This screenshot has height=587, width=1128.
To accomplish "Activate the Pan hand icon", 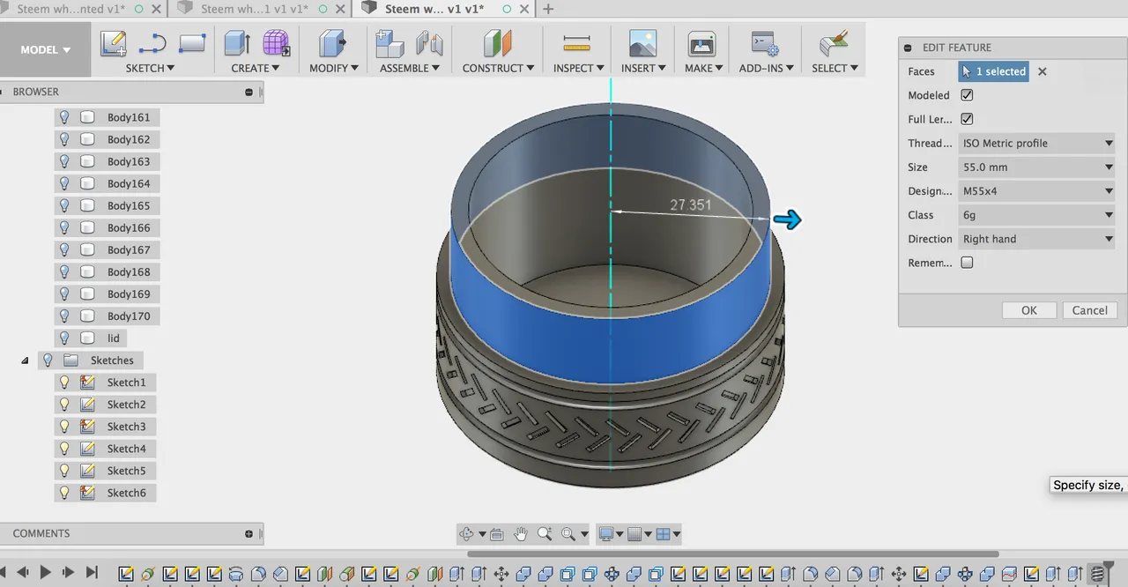I will pos(521,534).
